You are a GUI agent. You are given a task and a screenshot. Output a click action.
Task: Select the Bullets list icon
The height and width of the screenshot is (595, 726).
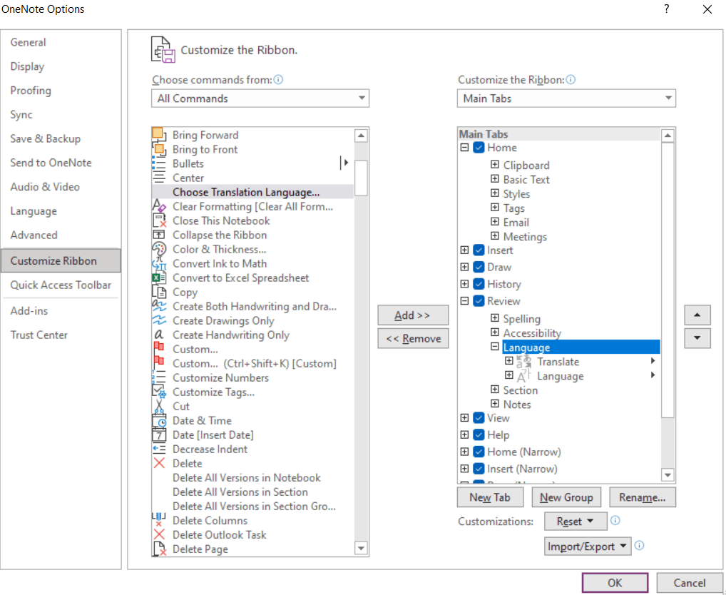pyautogui.click(x=159, y=163)
